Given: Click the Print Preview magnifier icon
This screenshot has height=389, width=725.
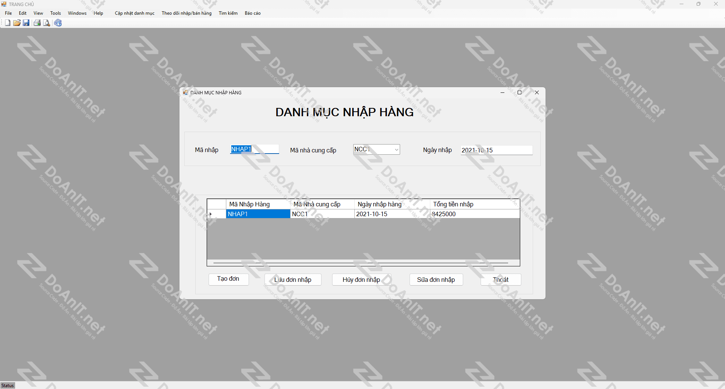Looking at the screenshot, I should pyautogui.click(x=46, y=23).
